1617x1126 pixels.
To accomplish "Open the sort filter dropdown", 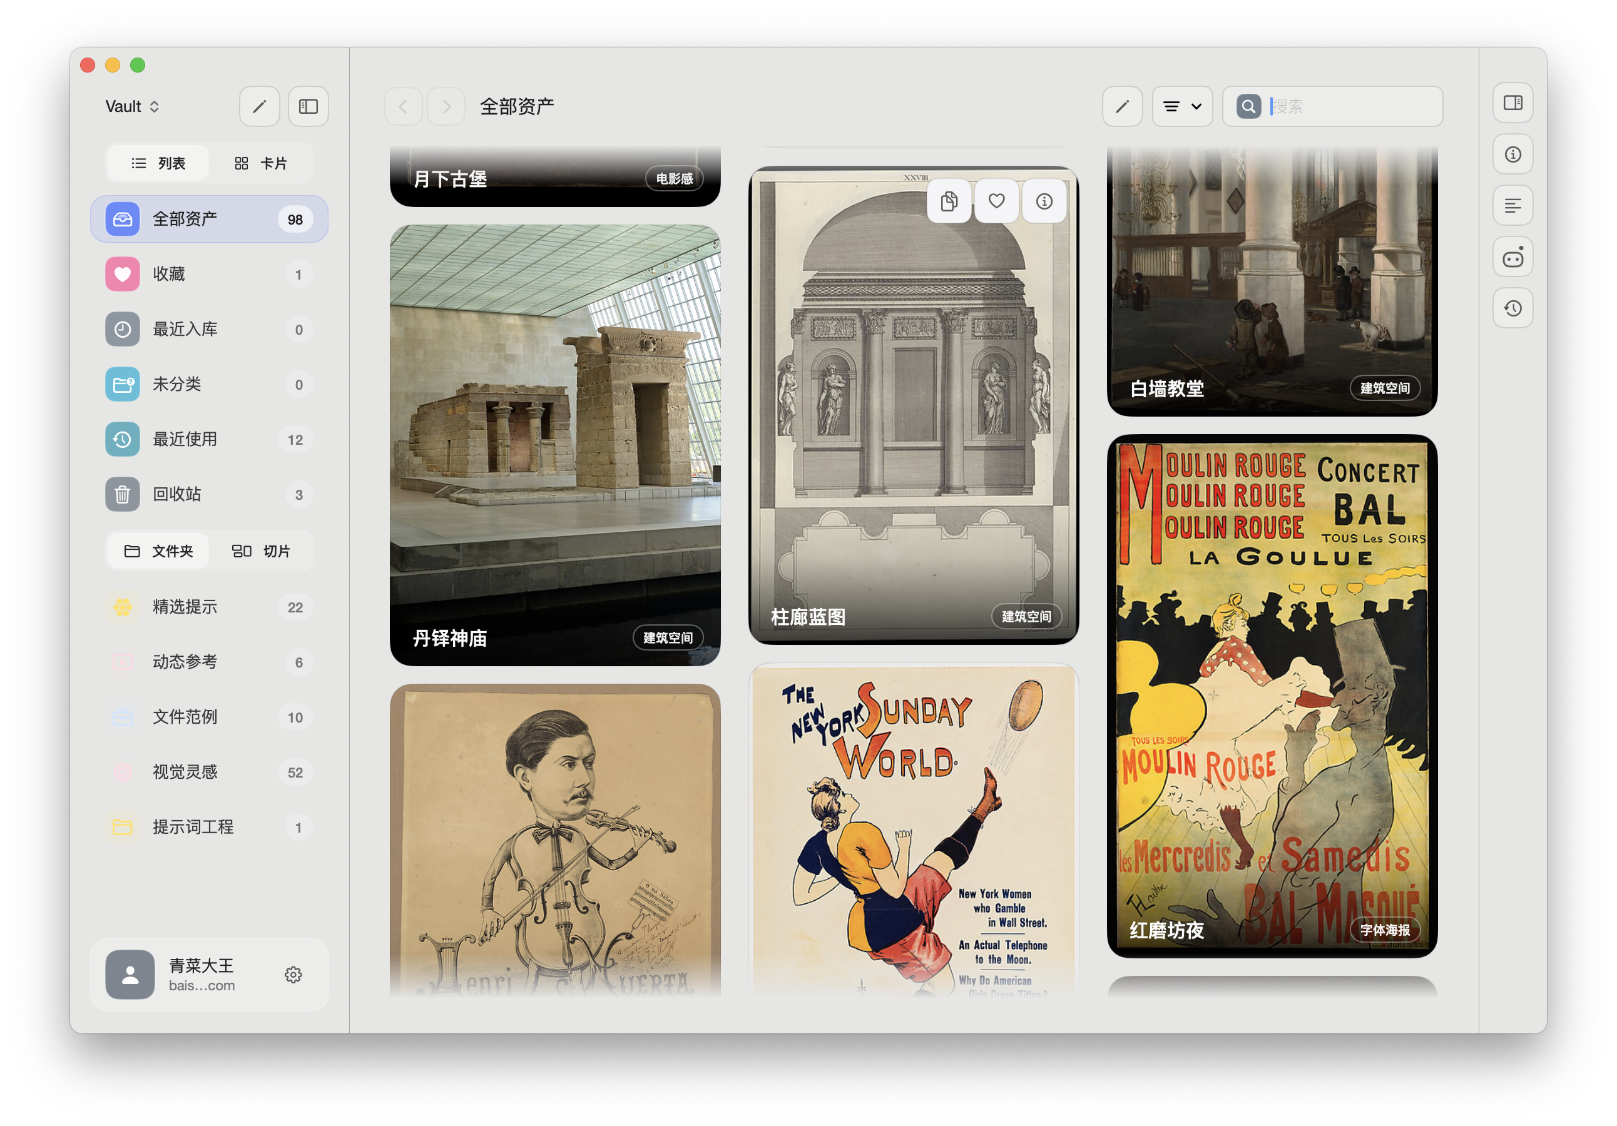I will [x=1183, y=106].
